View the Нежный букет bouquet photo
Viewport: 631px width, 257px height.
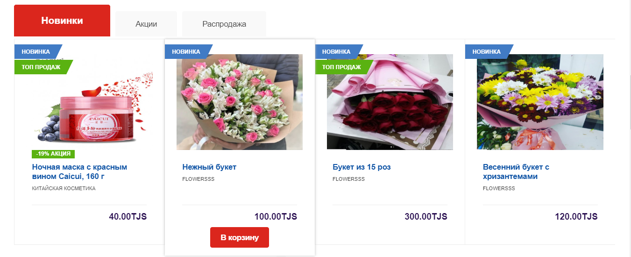tap(240, 102)
